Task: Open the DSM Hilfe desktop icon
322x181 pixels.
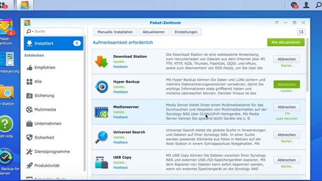Action: coord(6,124)
